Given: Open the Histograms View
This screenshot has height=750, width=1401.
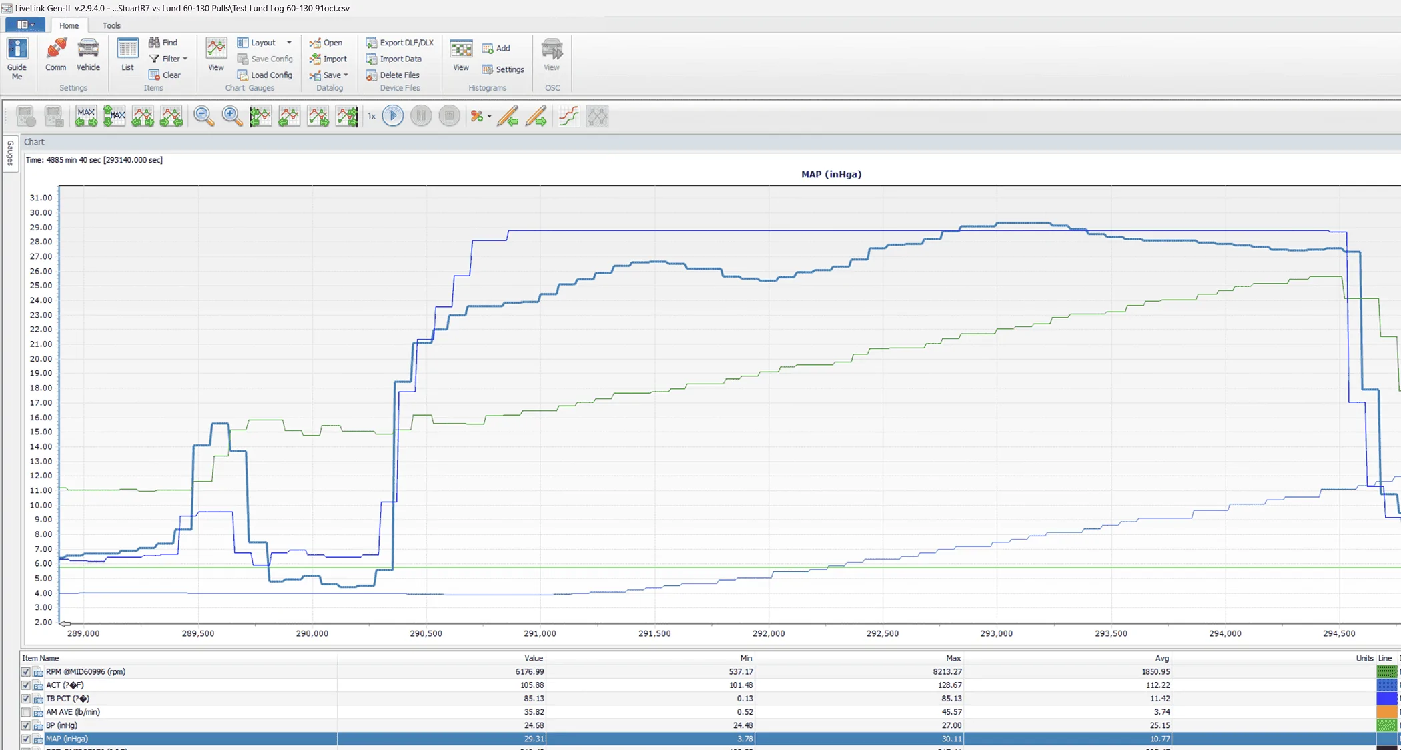Looking at the screenshot, I should point(461,55).
